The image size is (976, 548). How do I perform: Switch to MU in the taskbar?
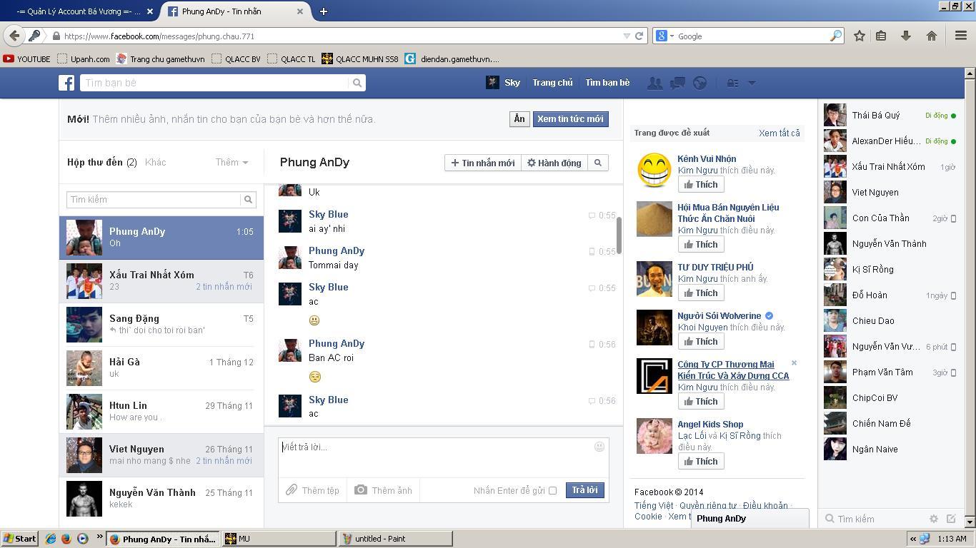point(279,539)
